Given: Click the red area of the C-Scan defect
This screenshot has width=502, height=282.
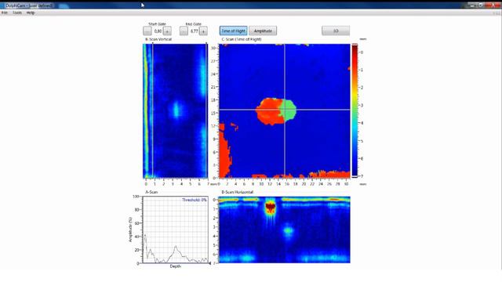Looking at the screenshot, I should tap(269, 111).
